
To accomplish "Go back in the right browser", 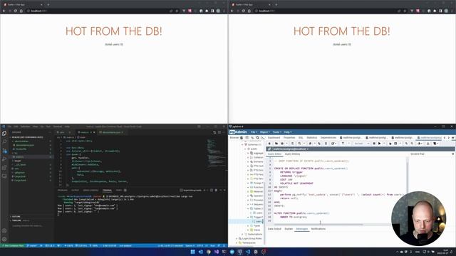I will click(x=232, y=11).
